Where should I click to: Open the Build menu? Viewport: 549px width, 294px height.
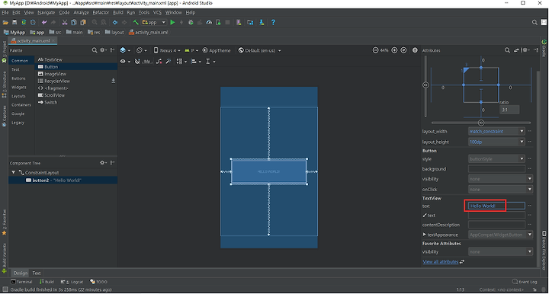coord(118,12)
